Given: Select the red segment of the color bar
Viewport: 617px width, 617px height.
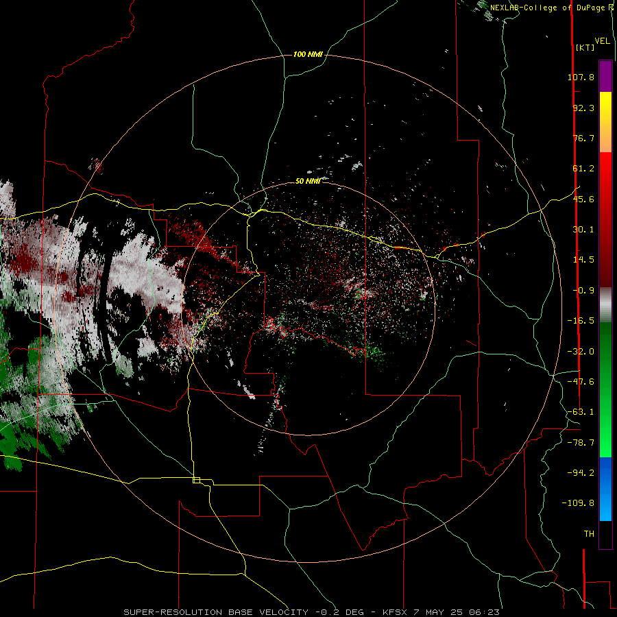Looking at the screenshot, I should coord(605,219).
